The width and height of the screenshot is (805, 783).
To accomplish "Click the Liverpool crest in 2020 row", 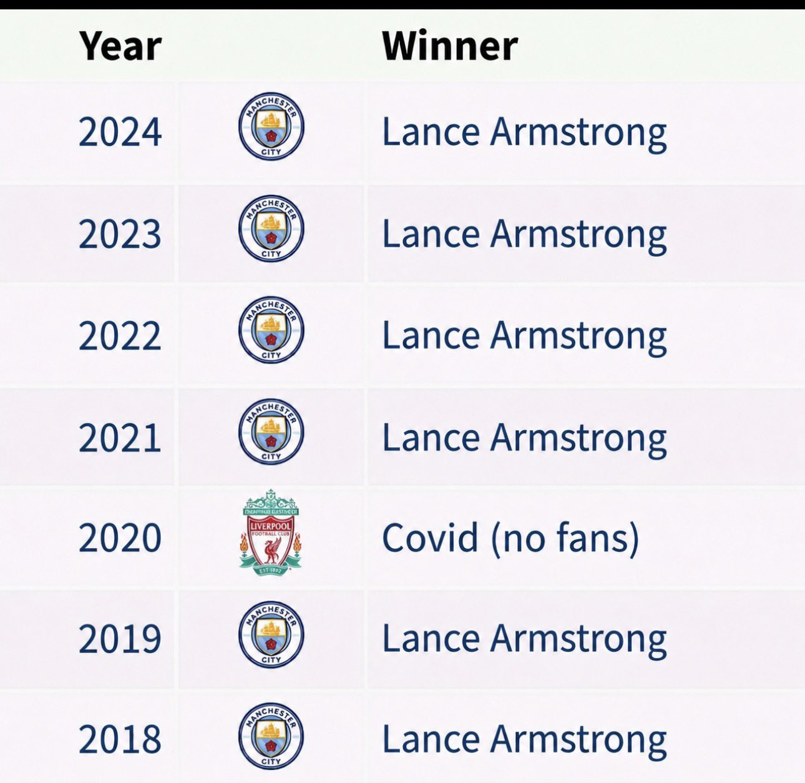I will [271, 532].
